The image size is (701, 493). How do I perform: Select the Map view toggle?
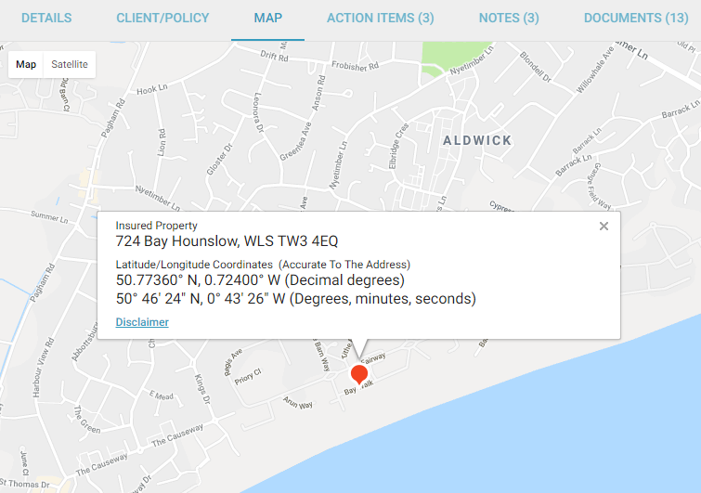point(26,64)
